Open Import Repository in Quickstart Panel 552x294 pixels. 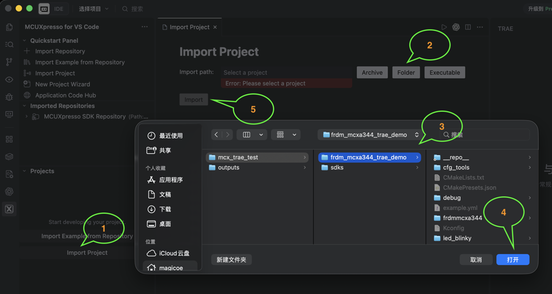click(60, 51)
